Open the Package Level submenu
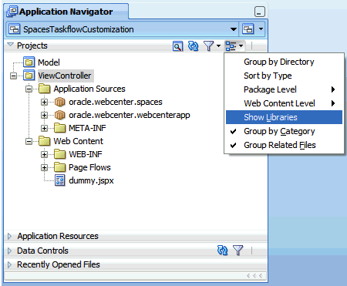Viewport: 347px width, 286px height. 284,89
